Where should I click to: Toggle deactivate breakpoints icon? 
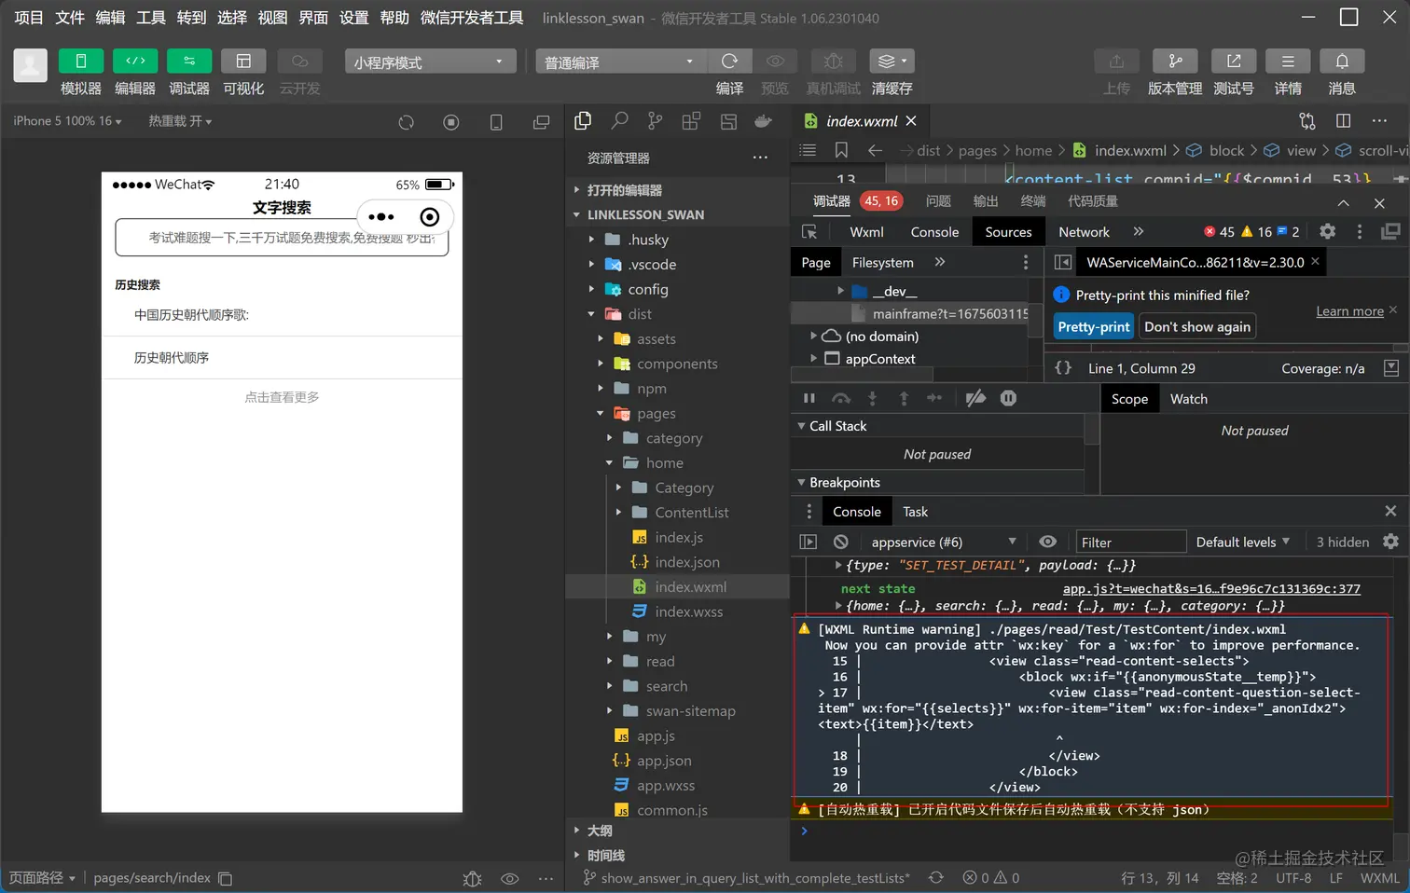(x=975, y=399)
